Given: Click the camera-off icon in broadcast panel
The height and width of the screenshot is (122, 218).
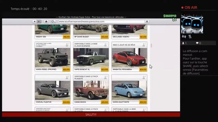Looking at the screenshot, I should tap(184, 37).
